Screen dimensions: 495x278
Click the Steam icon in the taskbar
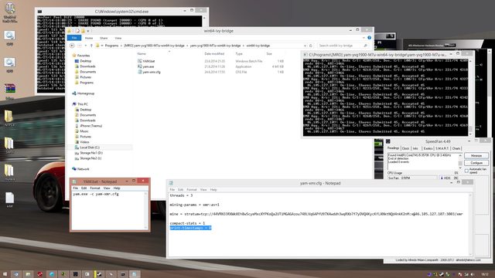(x=99, y=274)
